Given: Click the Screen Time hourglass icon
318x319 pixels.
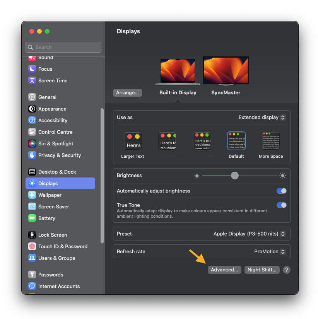Looking at the screenshot, I should (32, 80).
